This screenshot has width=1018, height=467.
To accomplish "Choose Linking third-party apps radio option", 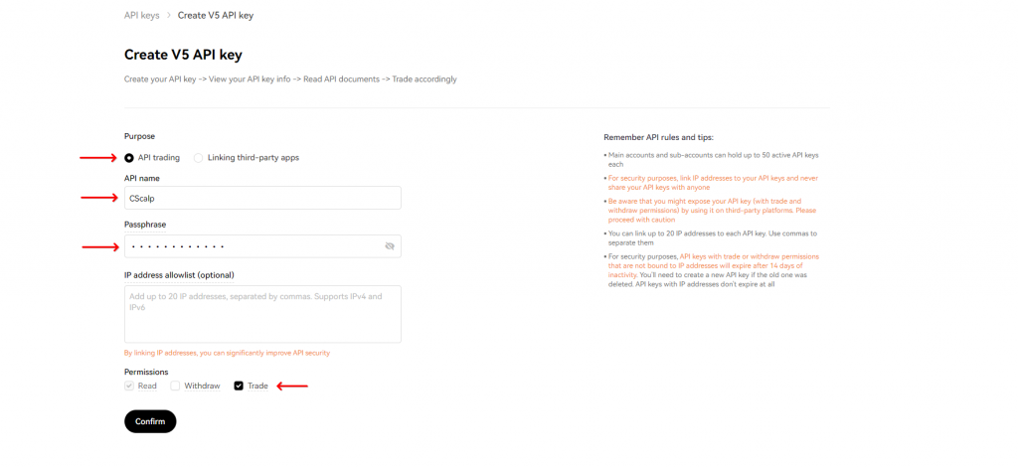I will coord(199,158).
